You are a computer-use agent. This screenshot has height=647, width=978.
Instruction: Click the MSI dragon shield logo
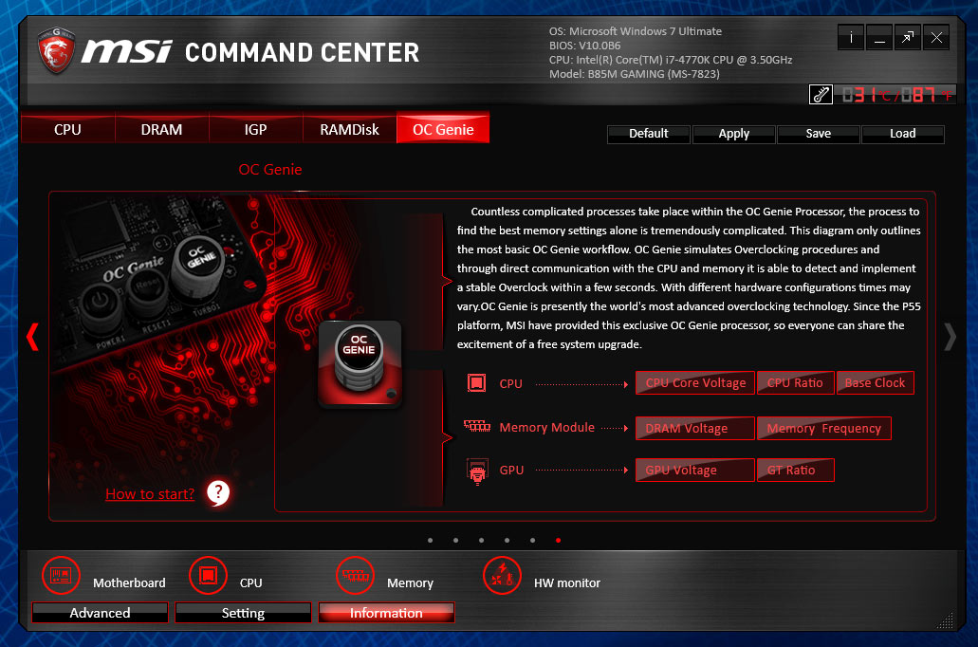pyautogui.click(x=56, y=50)
